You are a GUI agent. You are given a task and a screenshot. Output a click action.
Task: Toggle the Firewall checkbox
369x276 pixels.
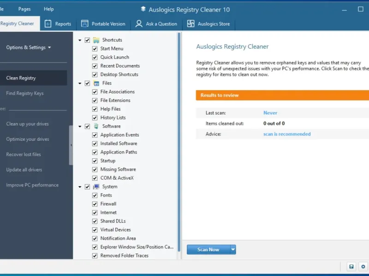pyautogui.click(x=95, y=204)
